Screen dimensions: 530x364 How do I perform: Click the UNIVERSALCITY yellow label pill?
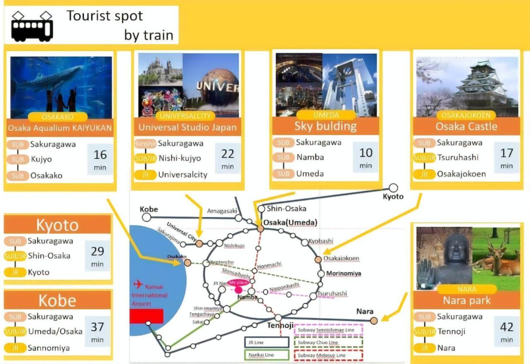(x=185, y=116)
